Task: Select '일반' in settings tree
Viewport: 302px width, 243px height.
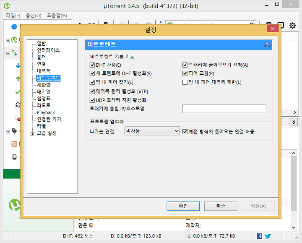Action: pyautogui.click(x=42, y=44)
